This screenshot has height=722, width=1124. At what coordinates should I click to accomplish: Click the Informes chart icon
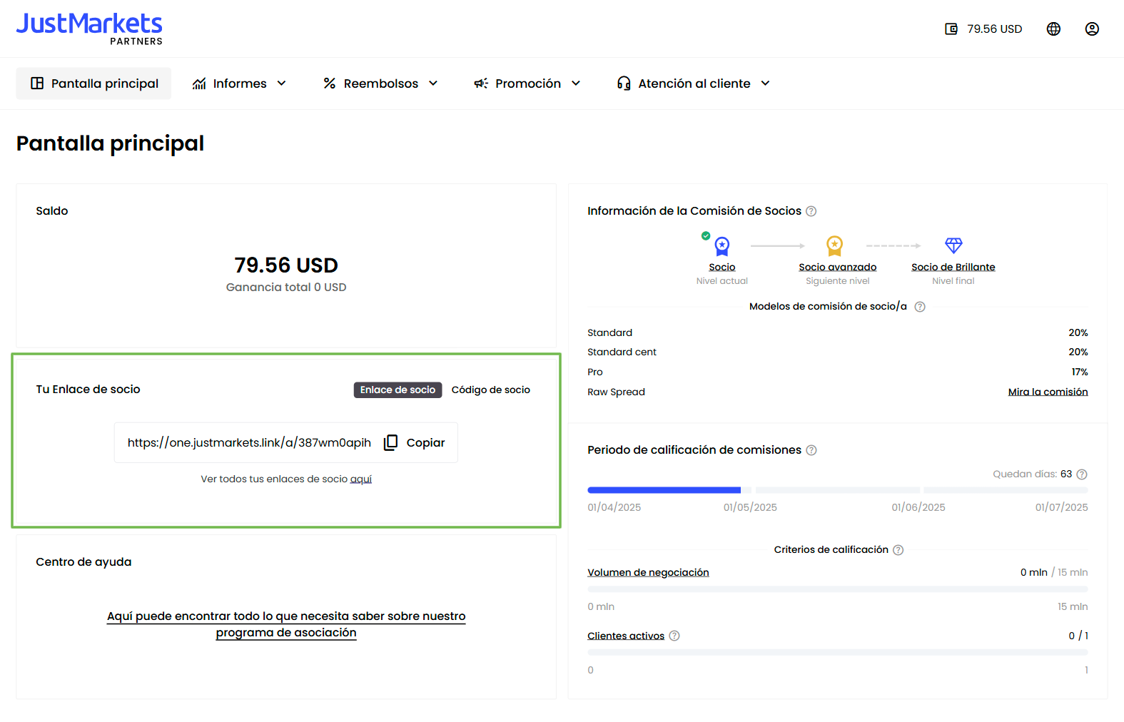[x=199, y=83]
